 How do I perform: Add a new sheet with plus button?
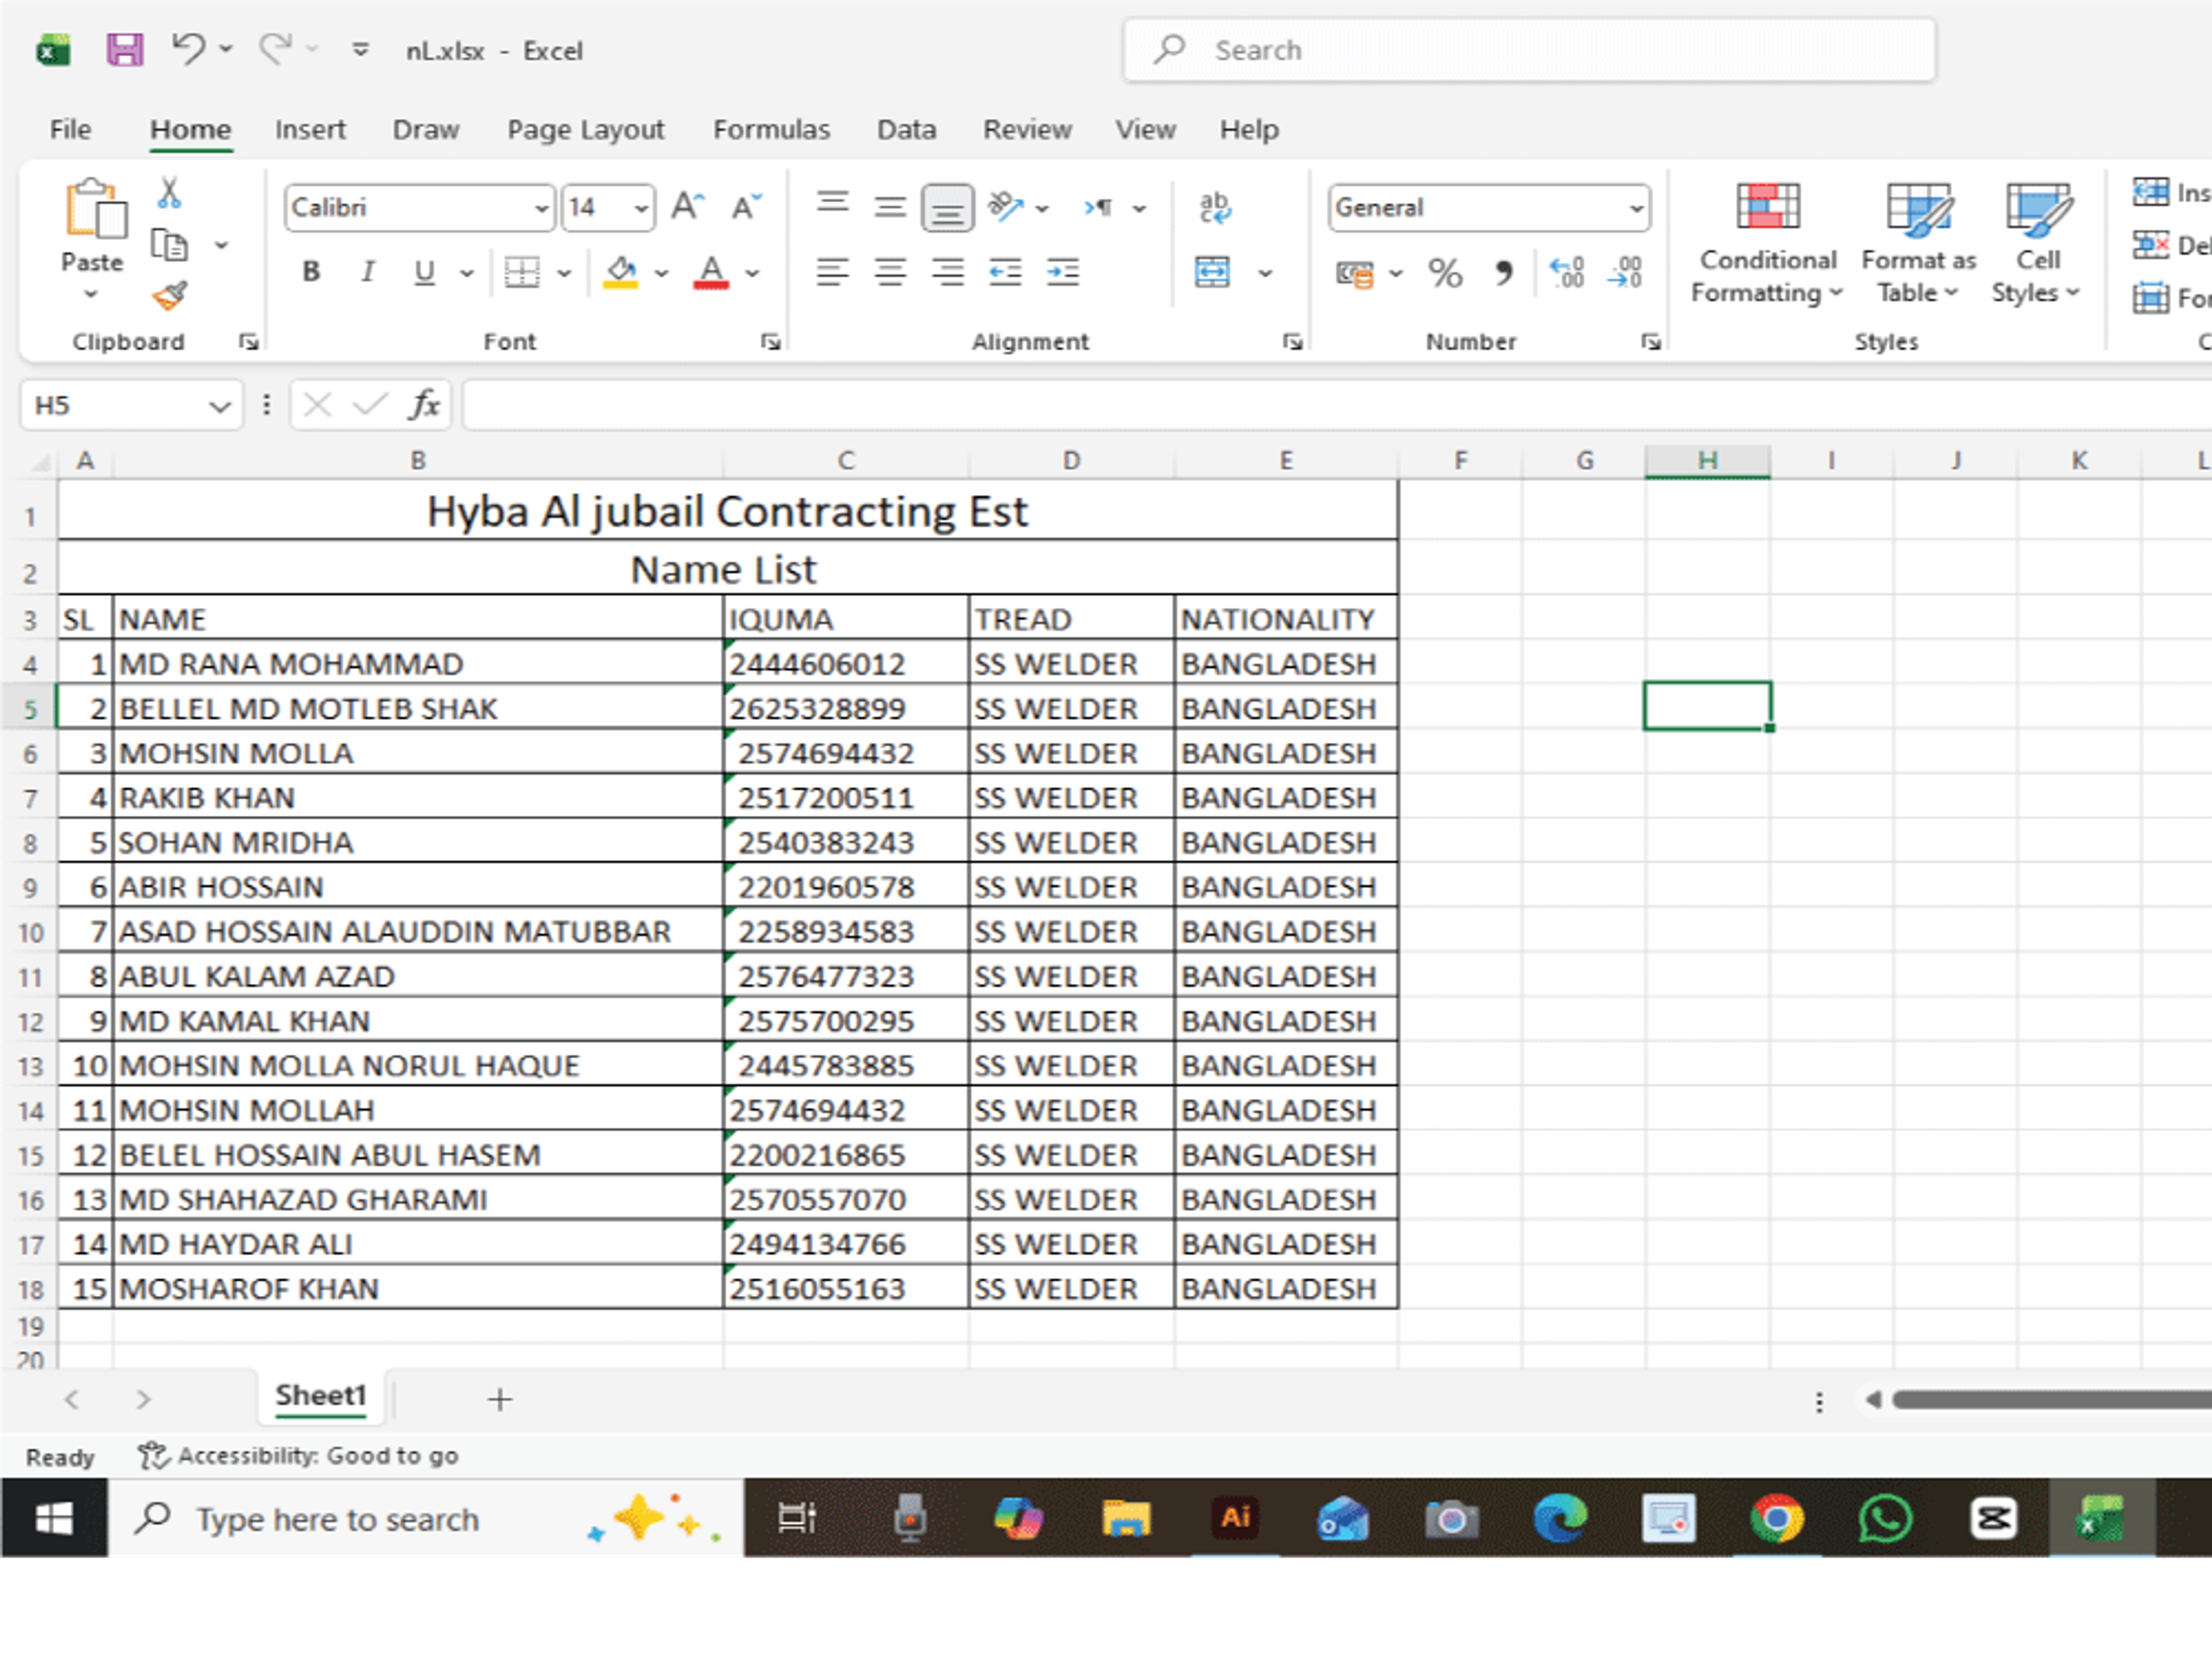(500, 1399)
